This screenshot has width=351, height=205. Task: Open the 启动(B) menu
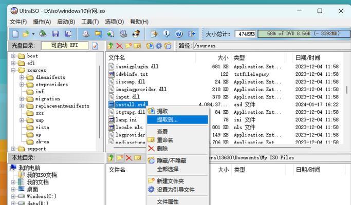pyautogui.click(x=66, y=22)
